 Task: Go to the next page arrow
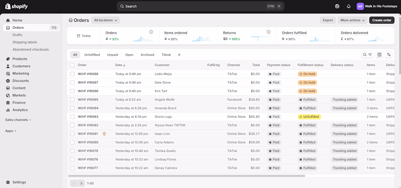click(81, 183)
